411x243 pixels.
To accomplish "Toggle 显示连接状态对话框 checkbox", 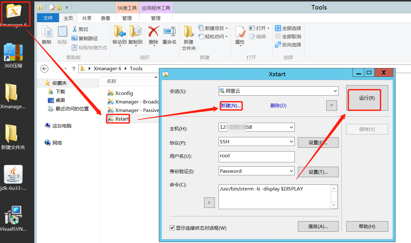I will coord(172,228).
